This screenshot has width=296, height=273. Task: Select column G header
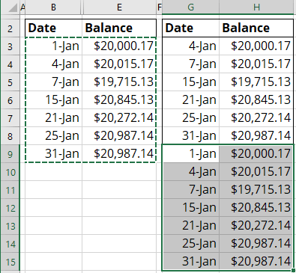tap(190, 7)
